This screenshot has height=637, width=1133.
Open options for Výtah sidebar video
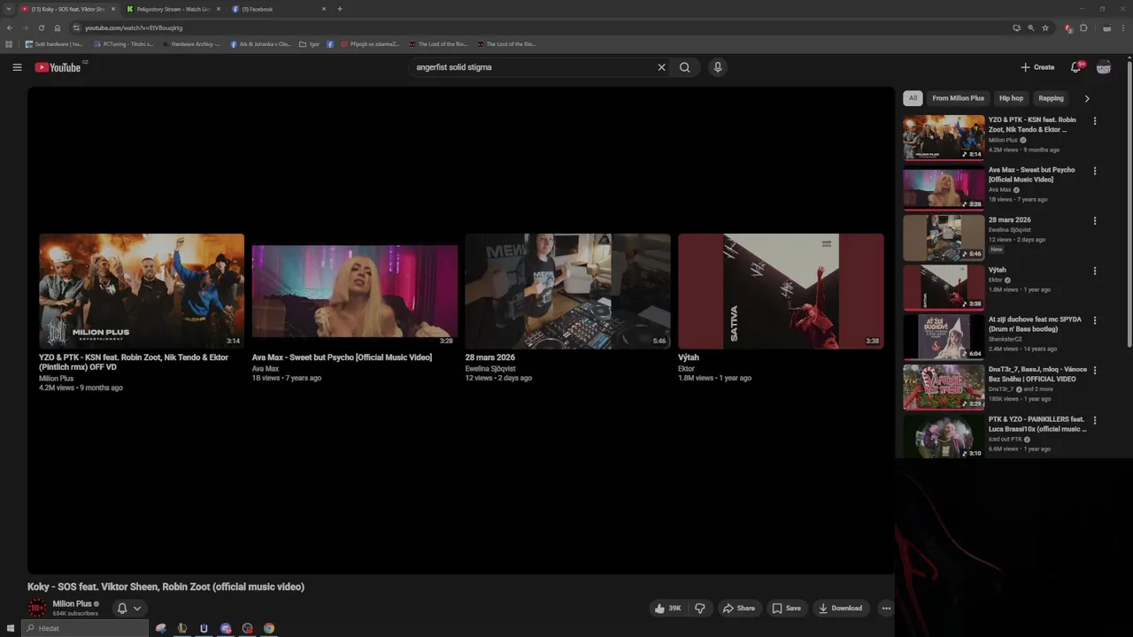(1095, 271)
